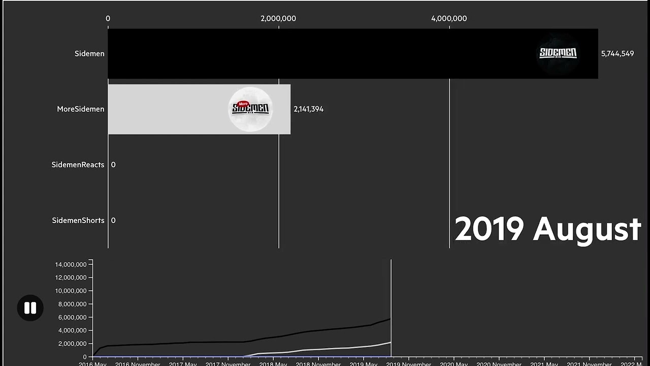Click the 8,000,000 line chart axis label
The height and width of the screenshot is (366, 650).
click(x=72, y=304)
